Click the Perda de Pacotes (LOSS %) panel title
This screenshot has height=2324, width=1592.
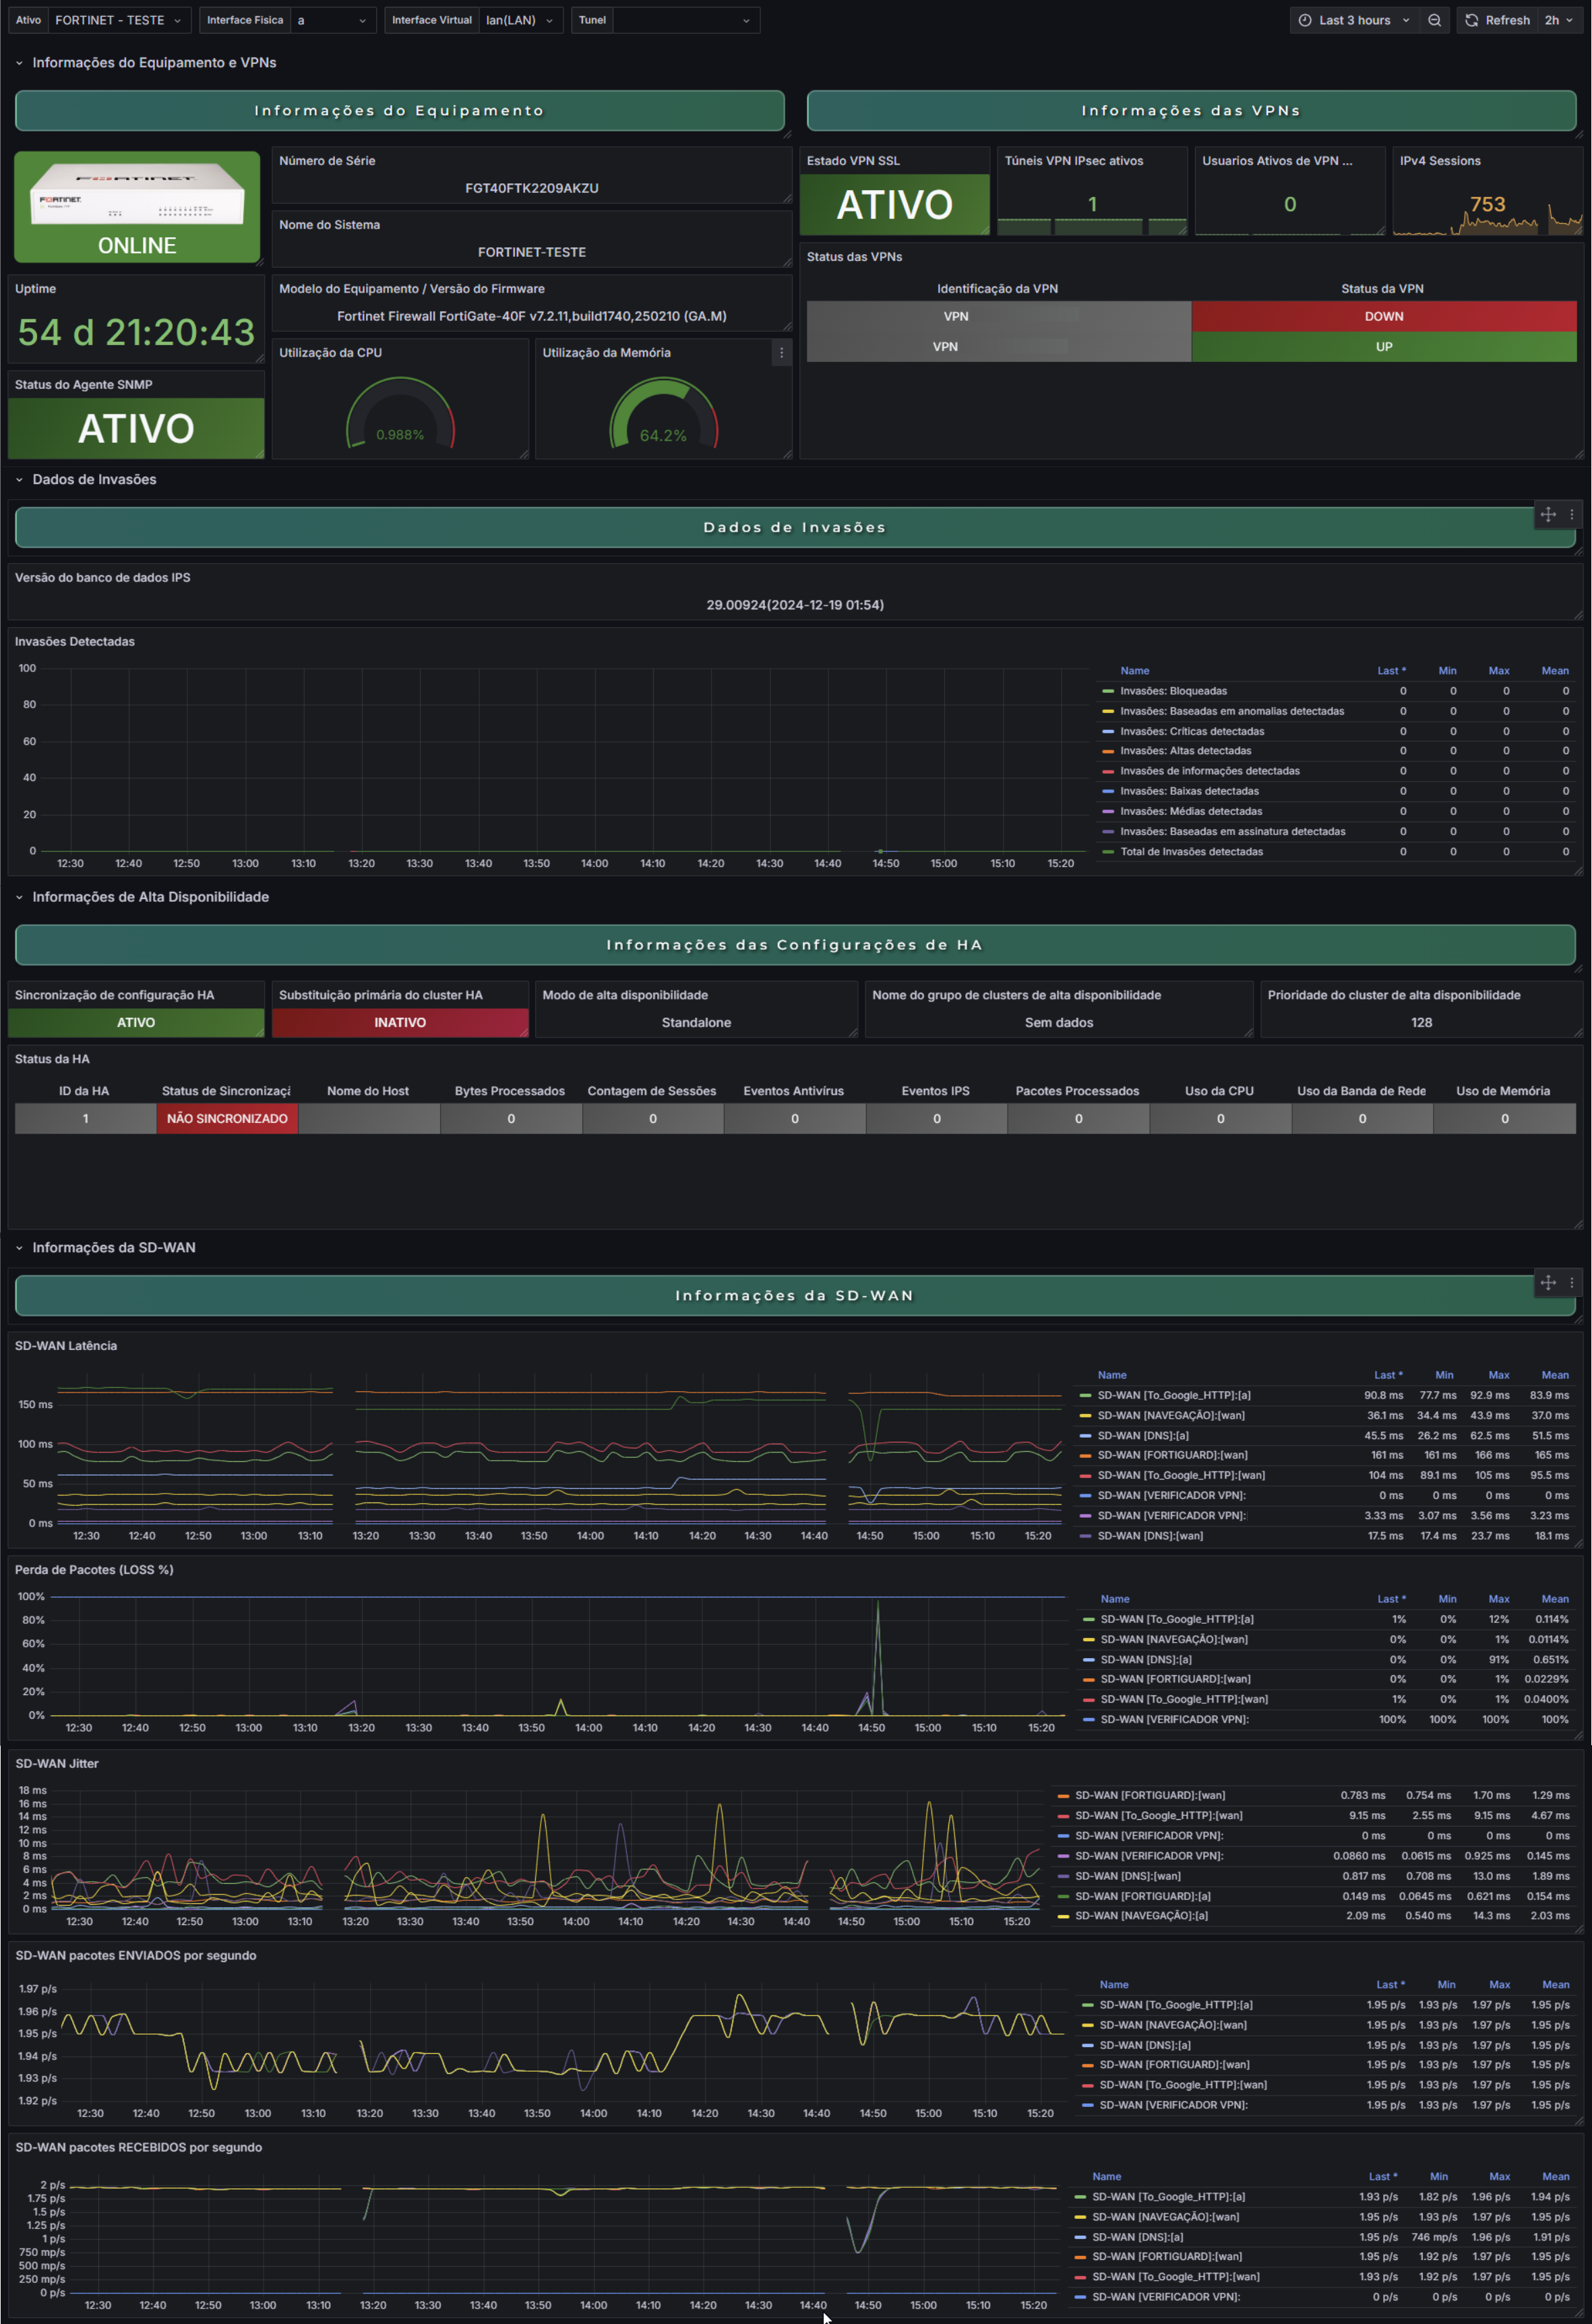point(94,1570)
